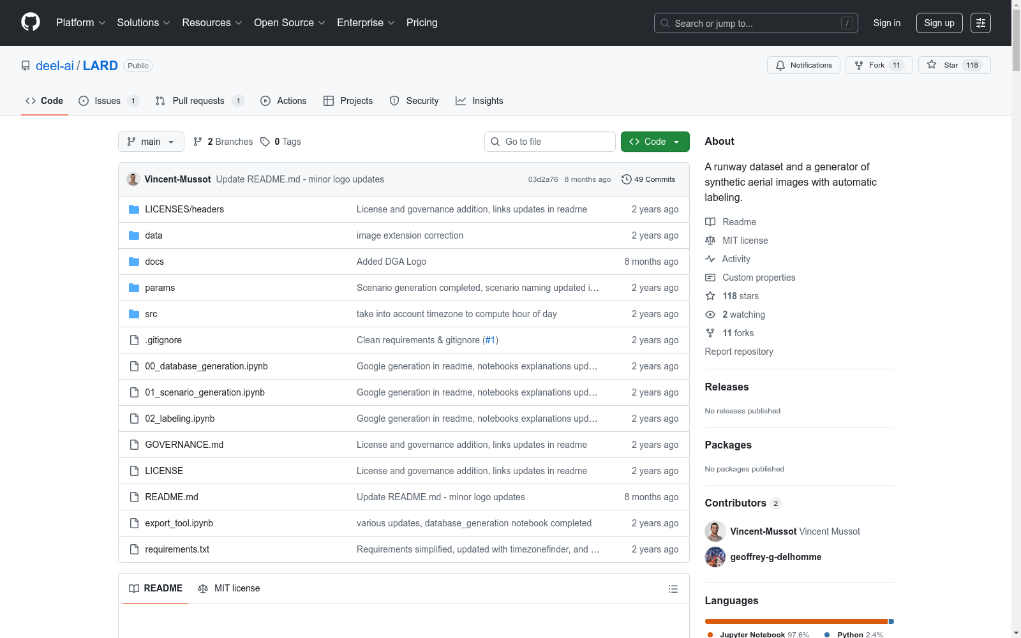
Task: Open the command palette icon button
Action: click(981, 23)
